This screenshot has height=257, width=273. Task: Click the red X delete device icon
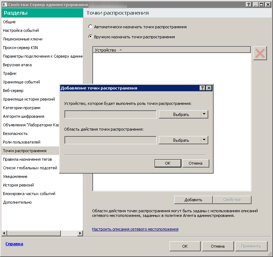(x=260, y=53)
